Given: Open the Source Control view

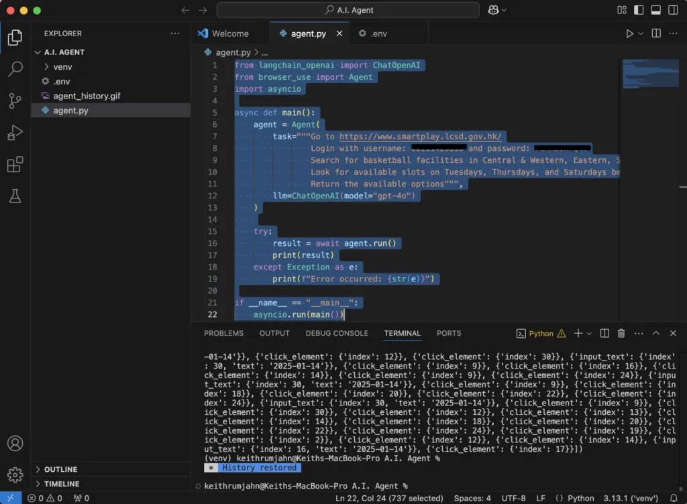Looking at the screenshot, I should tap(15, 101).
